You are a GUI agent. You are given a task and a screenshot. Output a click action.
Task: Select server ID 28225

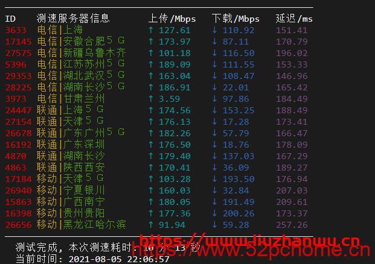tap(18, 87)
